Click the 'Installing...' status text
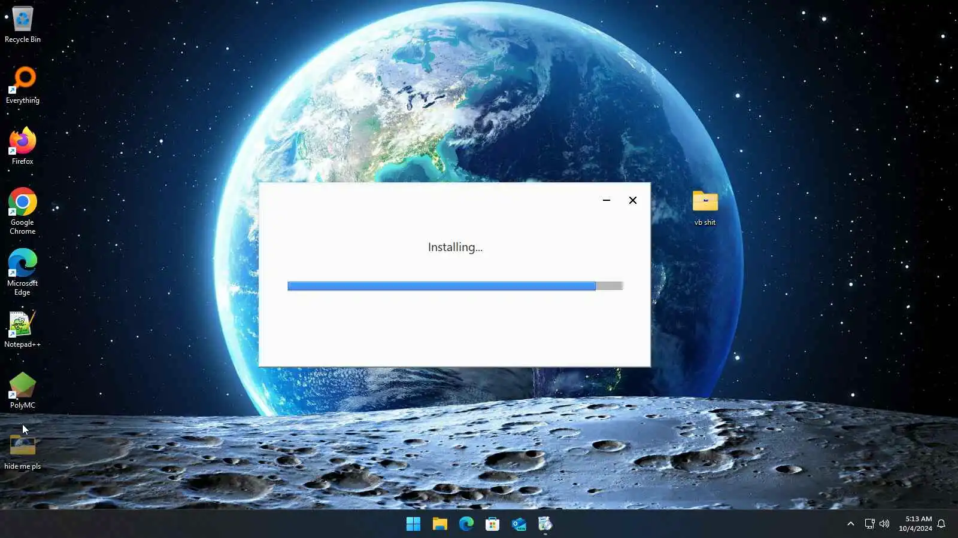The height and width of the screenshot is (538, 958). click(455, 247)
